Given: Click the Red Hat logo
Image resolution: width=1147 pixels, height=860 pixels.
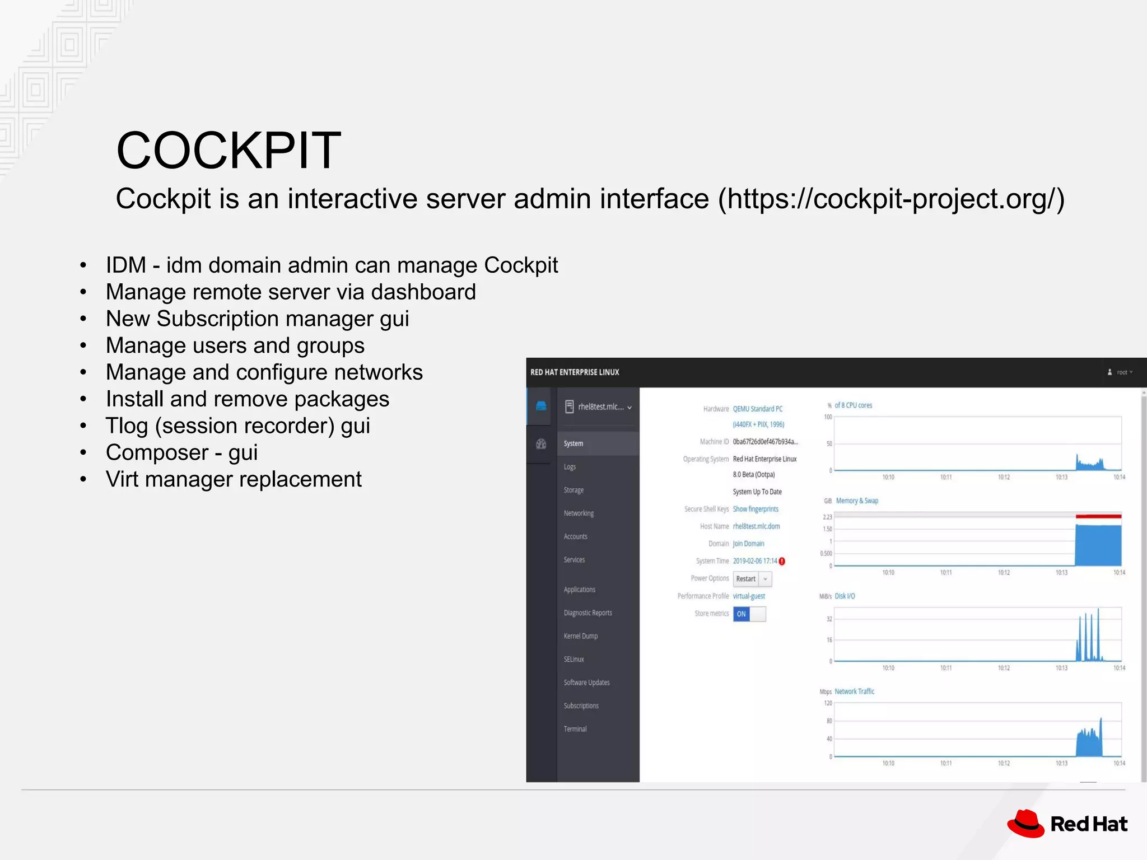Looking at the screenshot, I should tap(1067, 824).
